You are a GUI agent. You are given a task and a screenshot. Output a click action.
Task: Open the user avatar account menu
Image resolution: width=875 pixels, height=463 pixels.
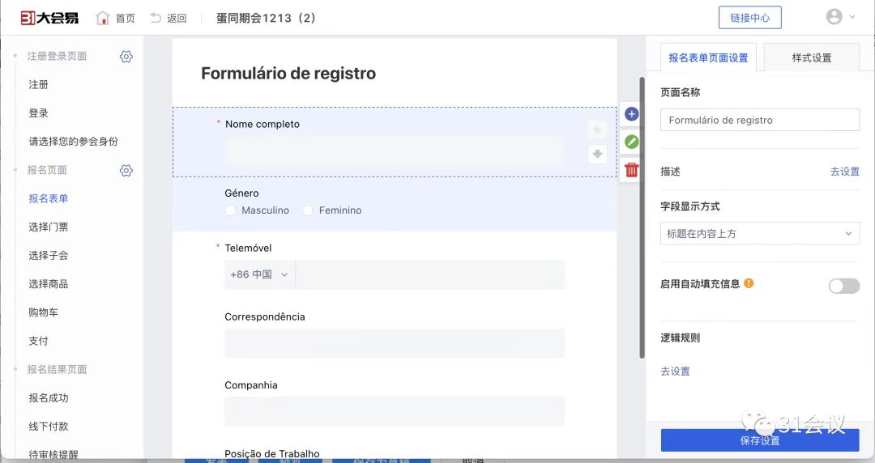tap(840, 17)
